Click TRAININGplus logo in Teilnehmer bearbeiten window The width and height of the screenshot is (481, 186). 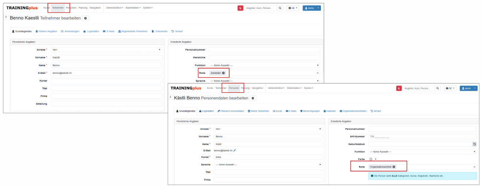(22, 8)
